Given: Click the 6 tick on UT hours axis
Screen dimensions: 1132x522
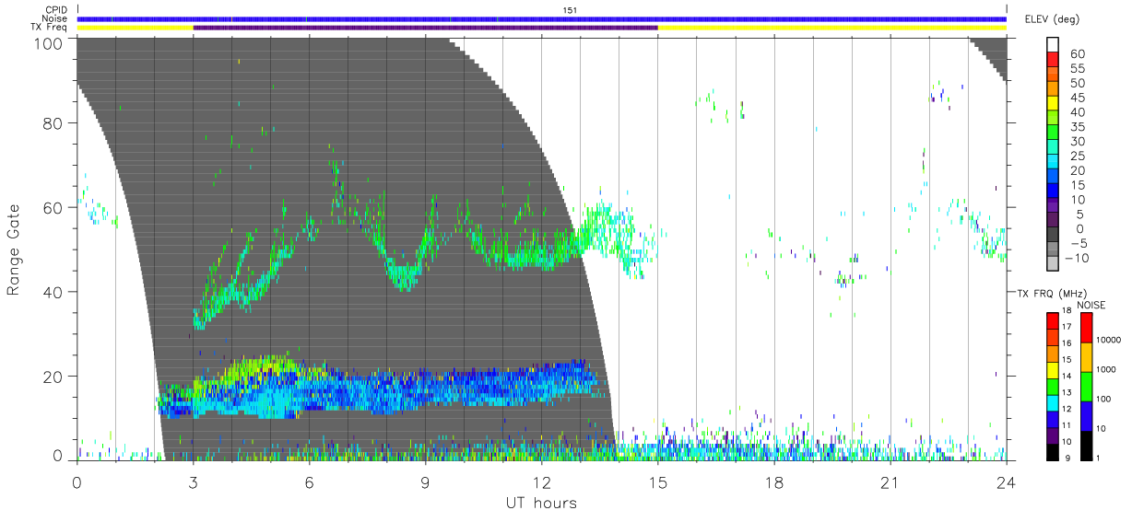Looking at the screenshot, I should pos(310,481).
